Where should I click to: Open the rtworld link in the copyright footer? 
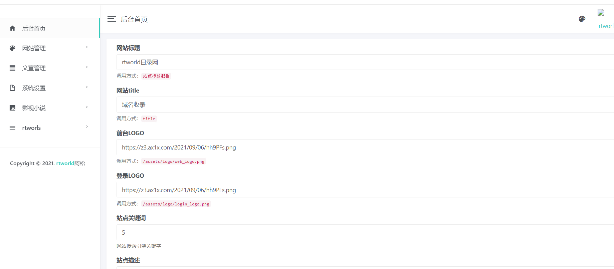tap(65, 163)
